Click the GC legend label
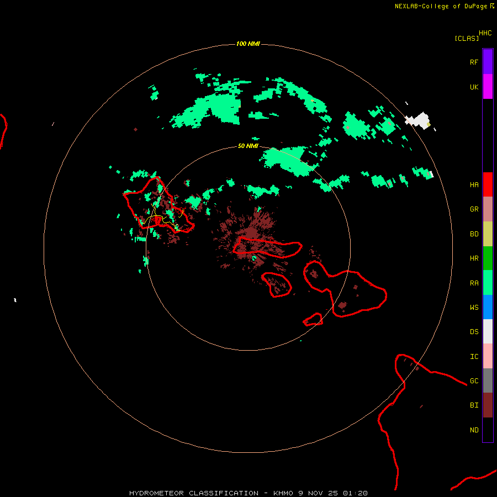 tap(474, 381)
